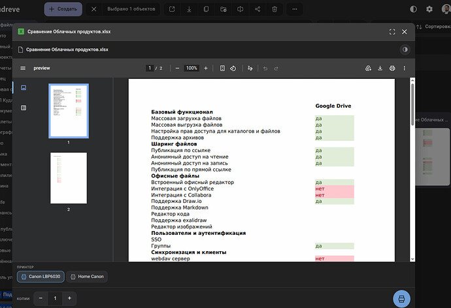
Task: Activate the draw annotation tool
Action: [250, 69]
